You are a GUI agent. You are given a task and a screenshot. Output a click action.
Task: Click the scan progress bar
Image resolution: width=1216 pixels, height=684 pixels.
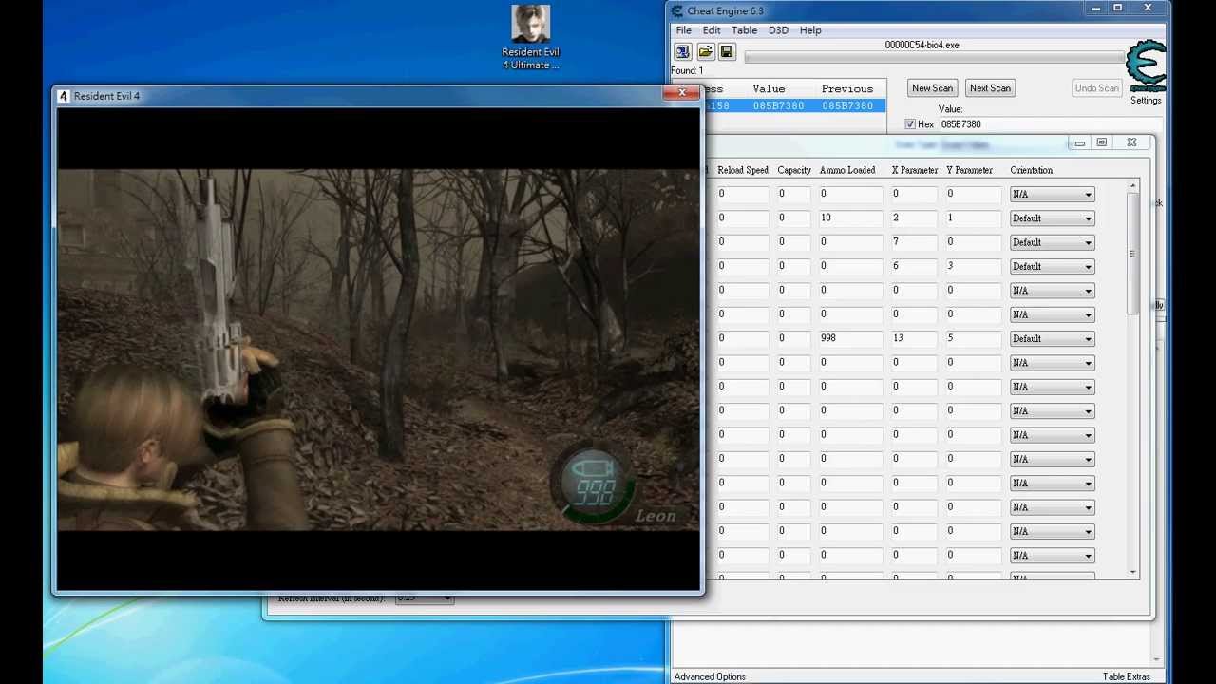click(x=933, y=58)
